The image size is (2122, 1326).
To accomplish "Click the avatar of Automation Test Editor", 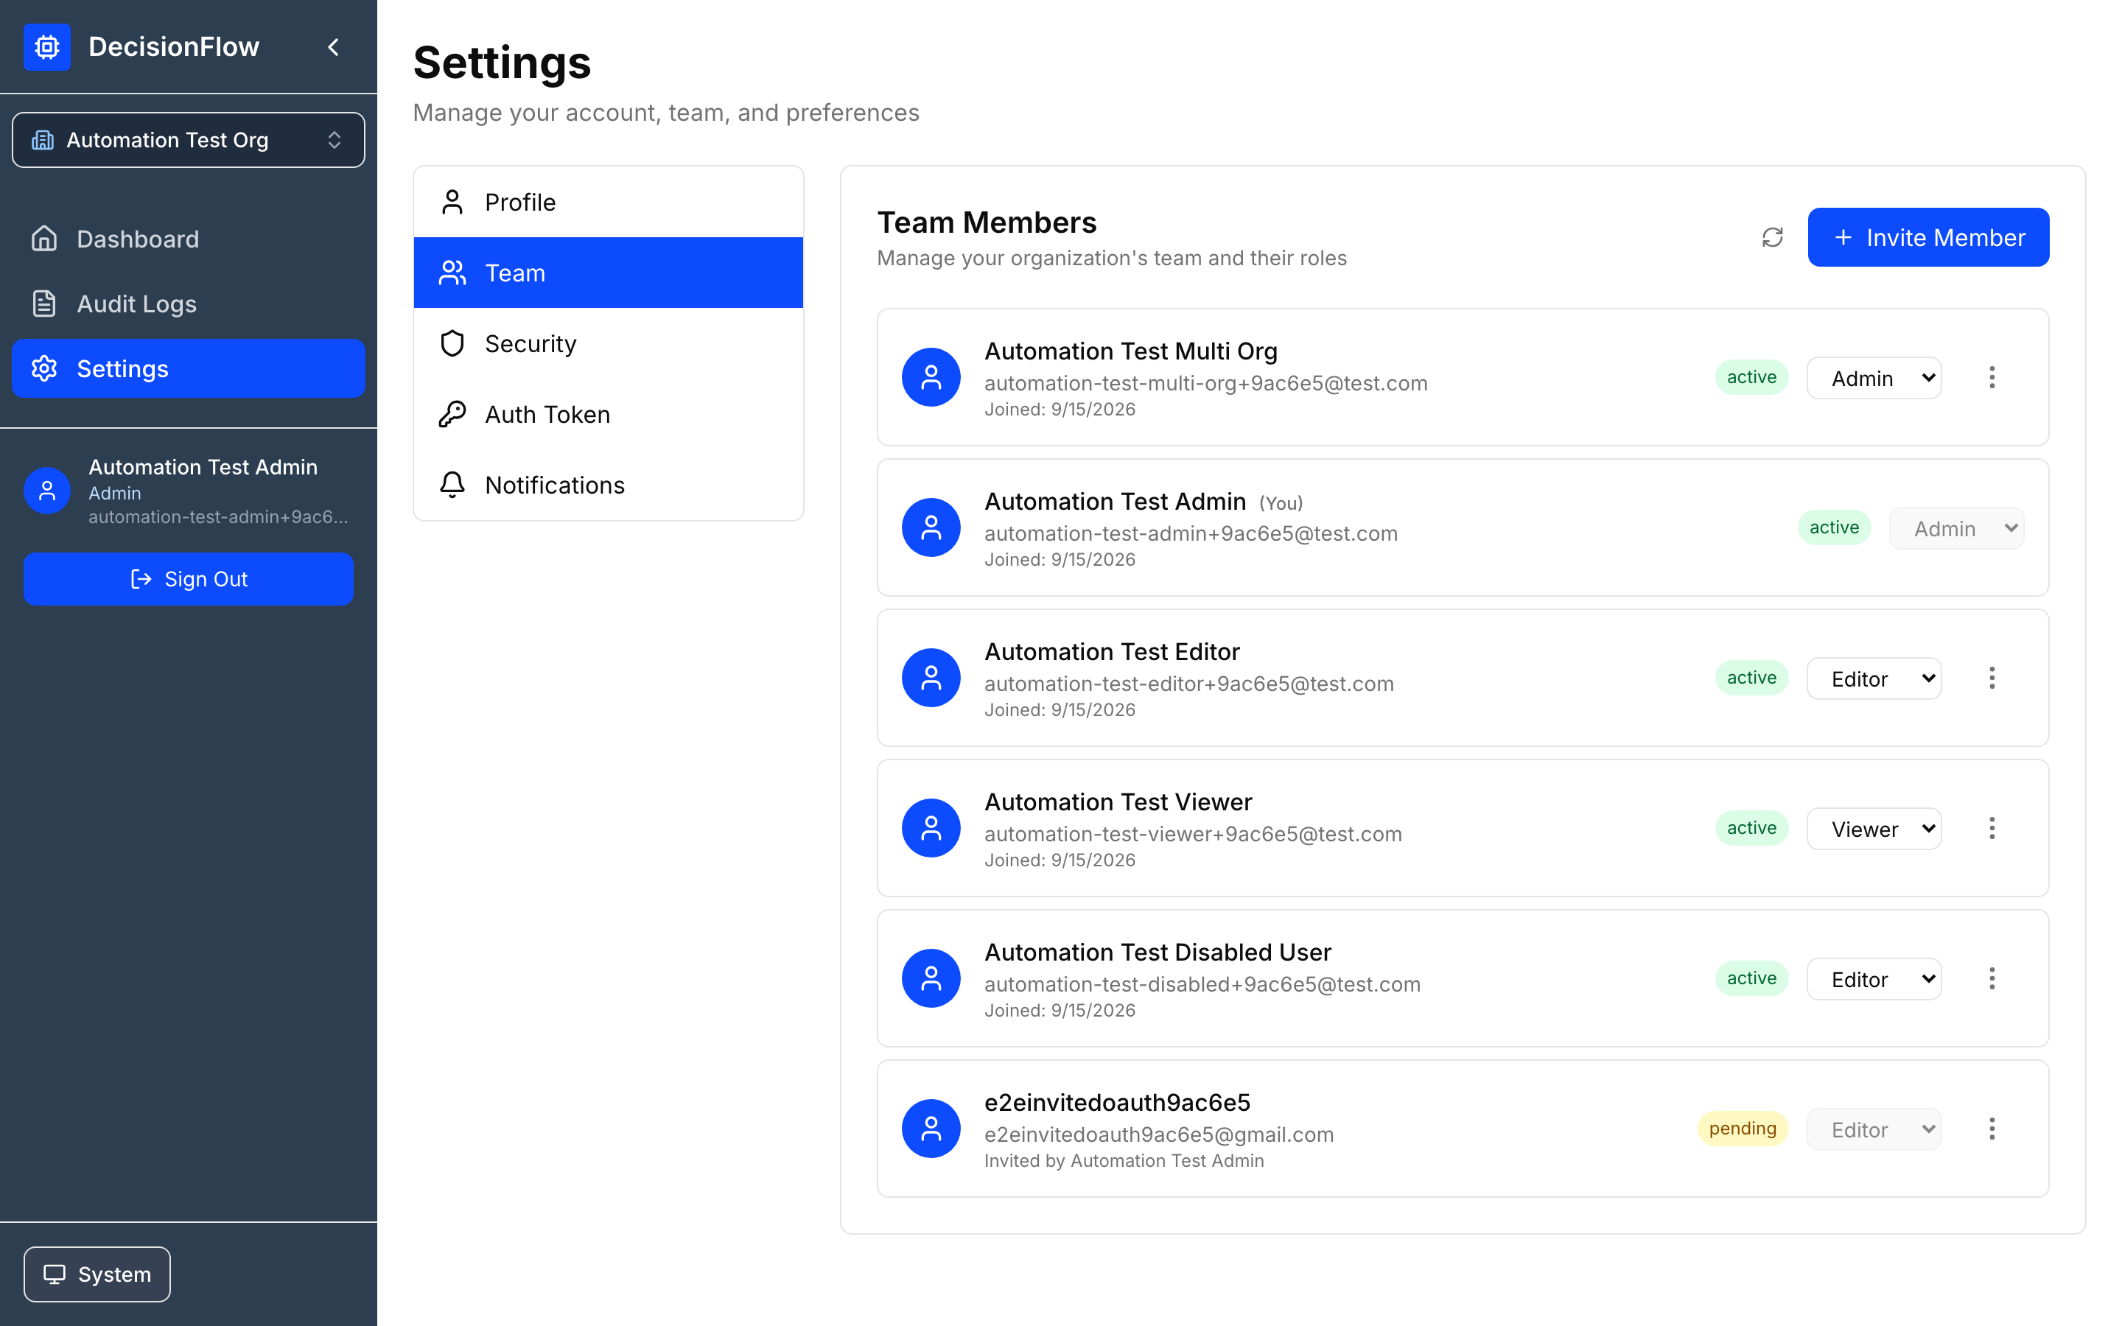I will coord(931,678).
